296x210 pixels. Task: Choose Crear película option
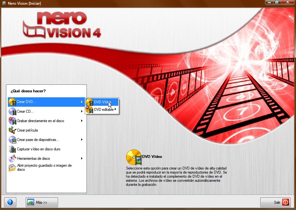(x=46, y=130)
